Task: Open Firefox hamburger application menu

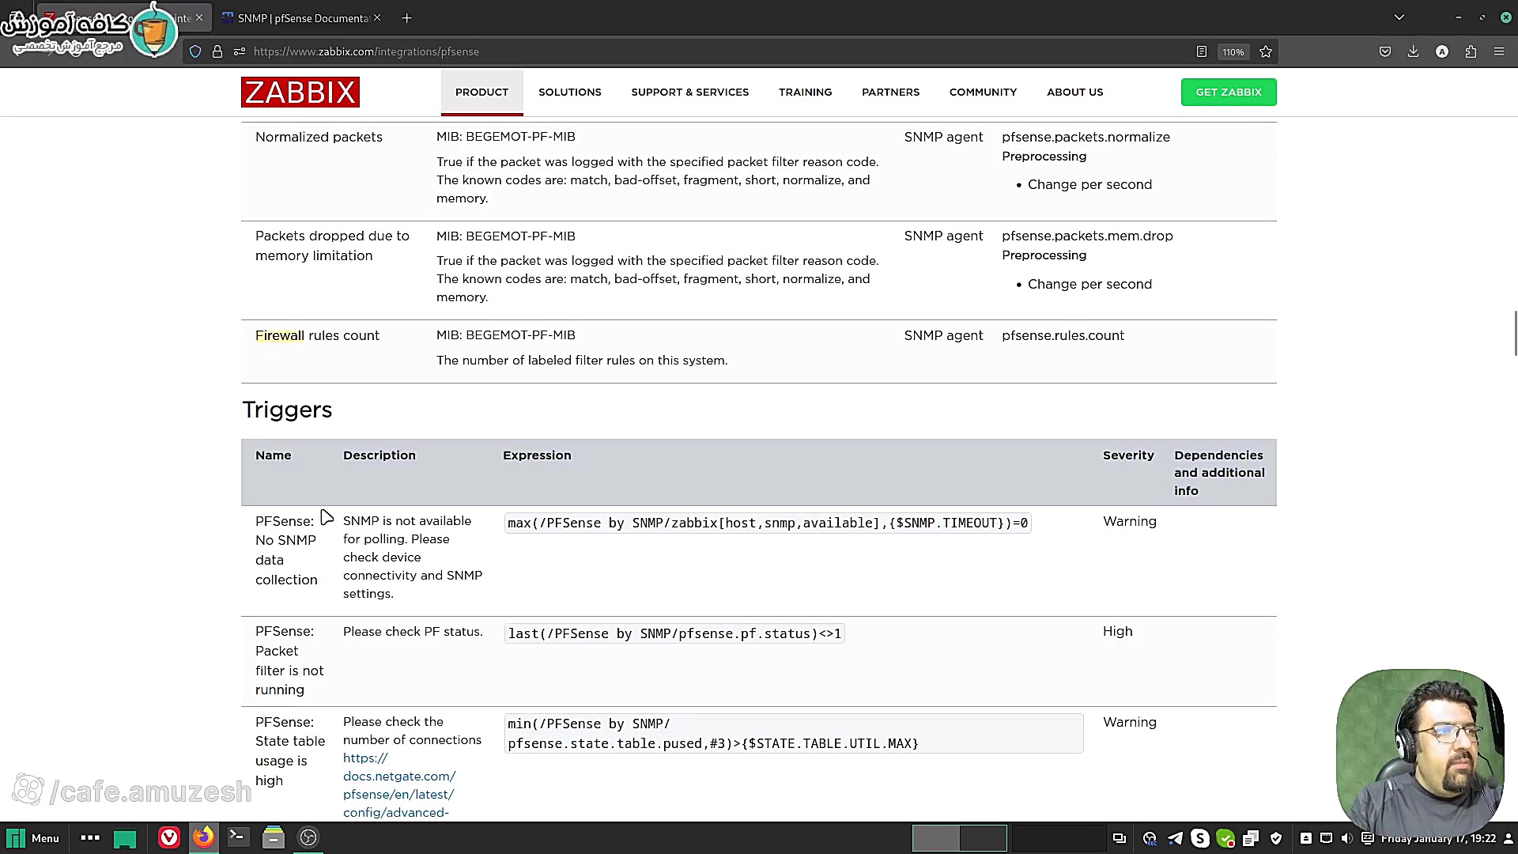Action: click(x=1499, y=51)
